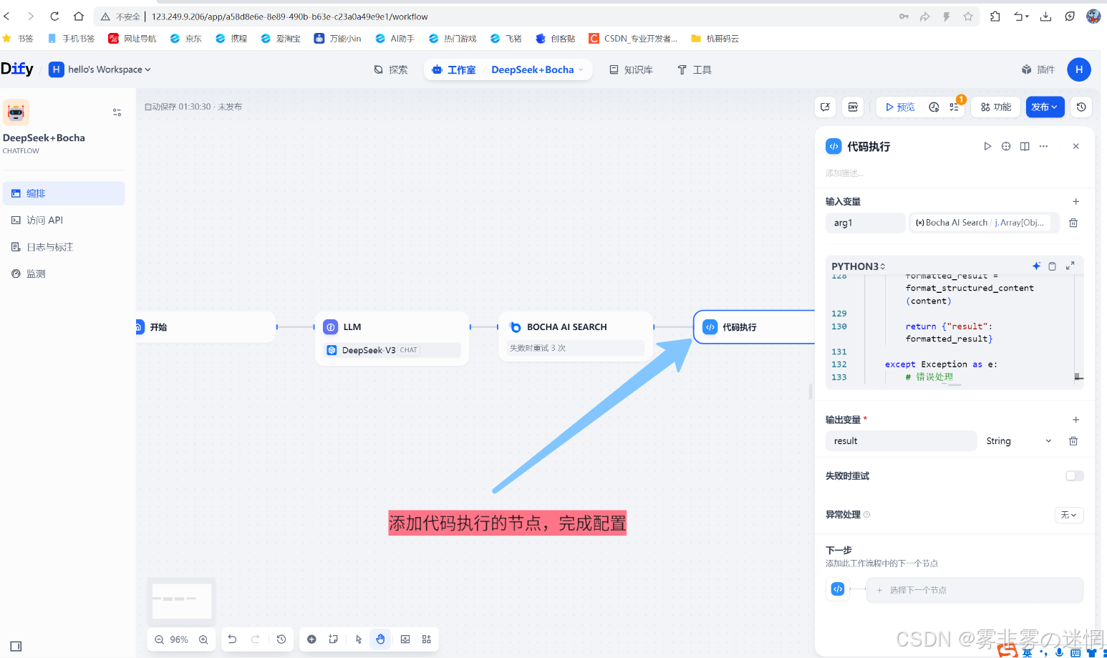Select 编排 in the left sidebar

(x=64, y=193)
